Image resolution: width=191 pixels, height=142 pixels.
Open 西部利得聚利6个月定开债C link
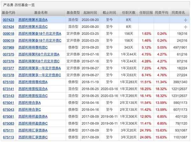(x=39, y=61)
